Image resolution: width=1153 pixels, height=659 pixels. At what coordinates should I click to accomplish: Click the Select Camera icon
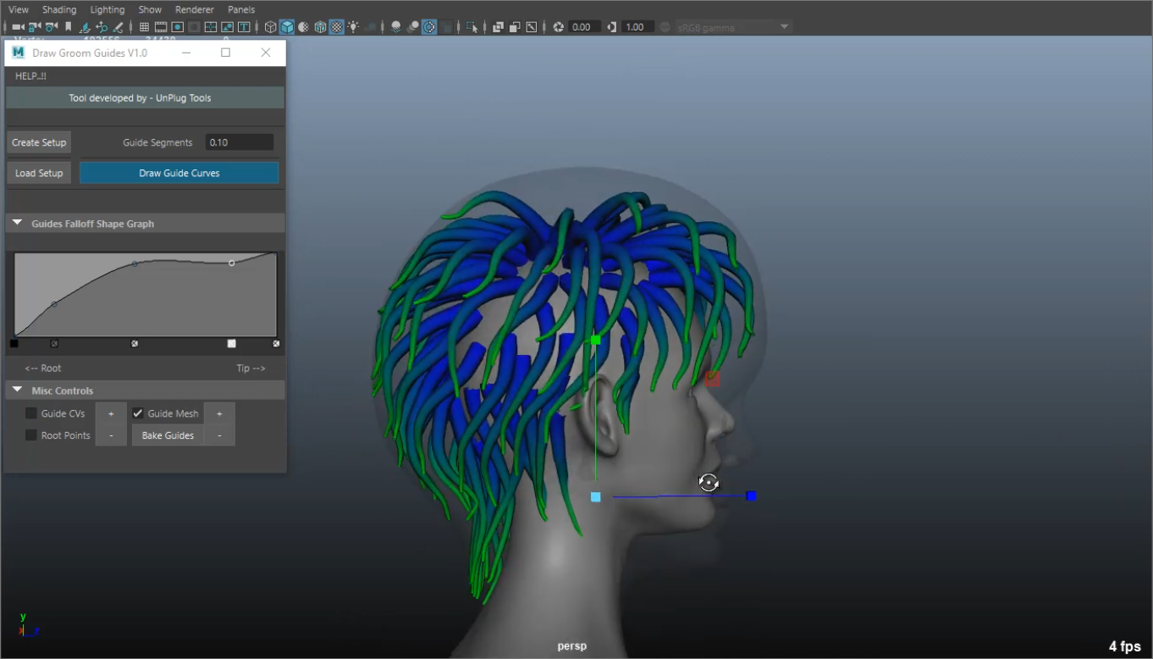pyautogui.click(x=18, y=27)
